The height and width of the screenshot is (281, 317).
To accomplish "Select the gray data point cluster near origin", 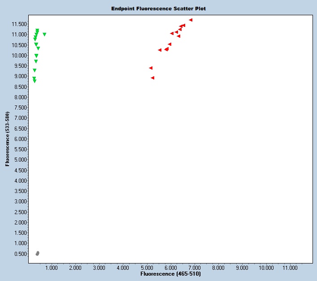I will click(x=38, y=254).
